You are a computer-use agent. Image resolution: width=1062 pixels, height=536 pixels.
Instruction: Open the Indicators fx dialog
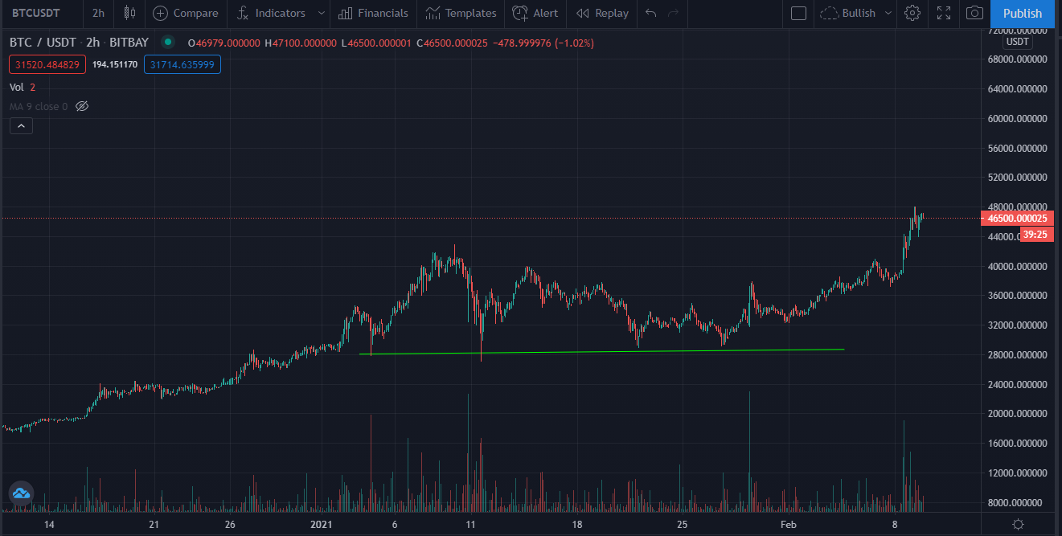(x=272, y=13)
